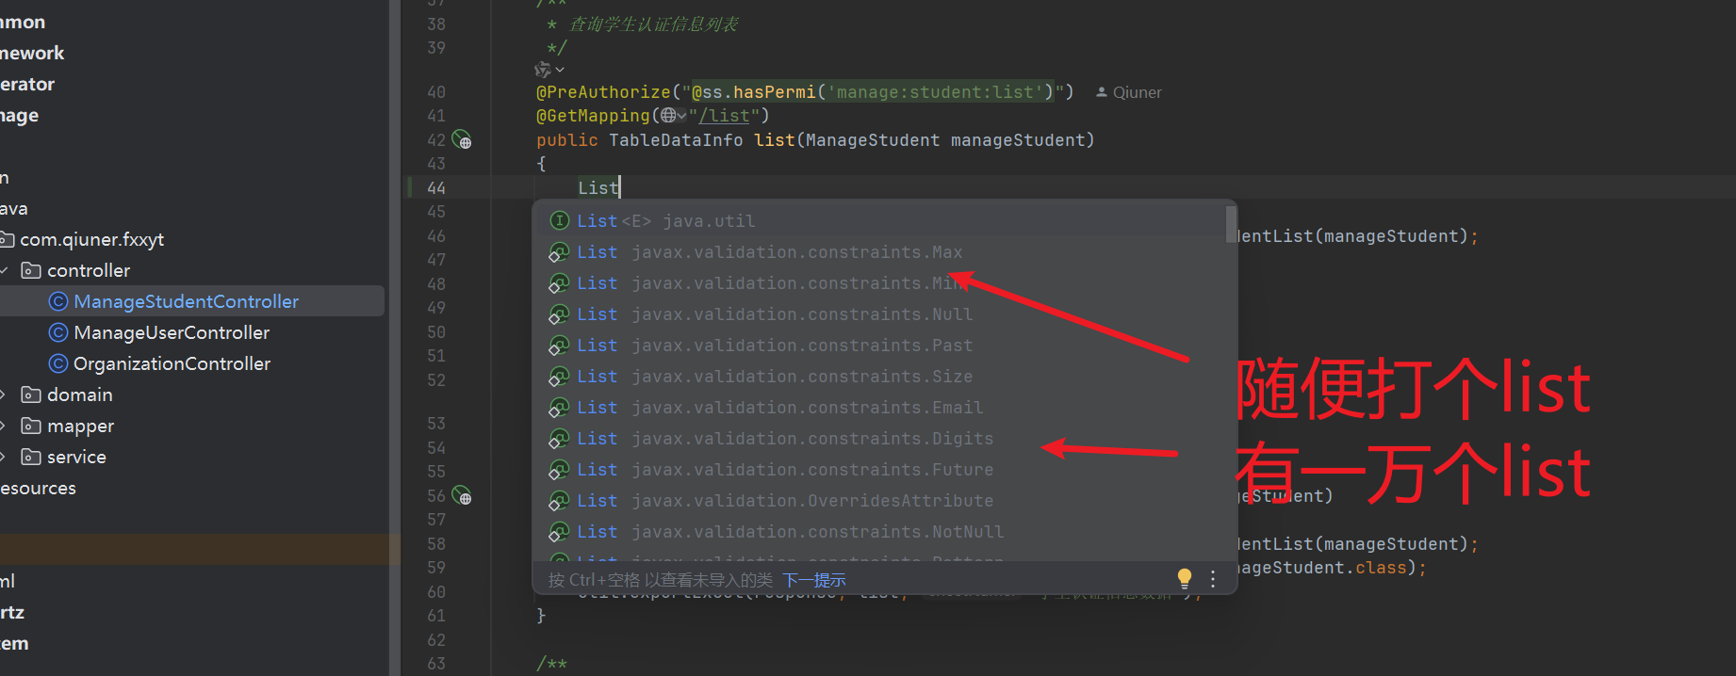Click line number 44 in gutter
The width and height of the screenshot is (1736, 676).
point(436,187)
